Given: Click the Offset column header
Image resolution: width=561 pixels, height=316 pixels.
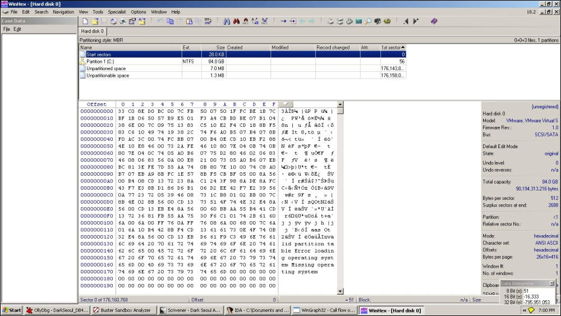Looking at the screenshot, I should coord(96,104).
